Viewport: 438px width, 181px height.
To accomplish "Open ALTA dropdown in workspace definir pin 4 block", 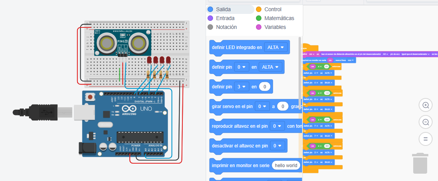I will coord(328,73).
